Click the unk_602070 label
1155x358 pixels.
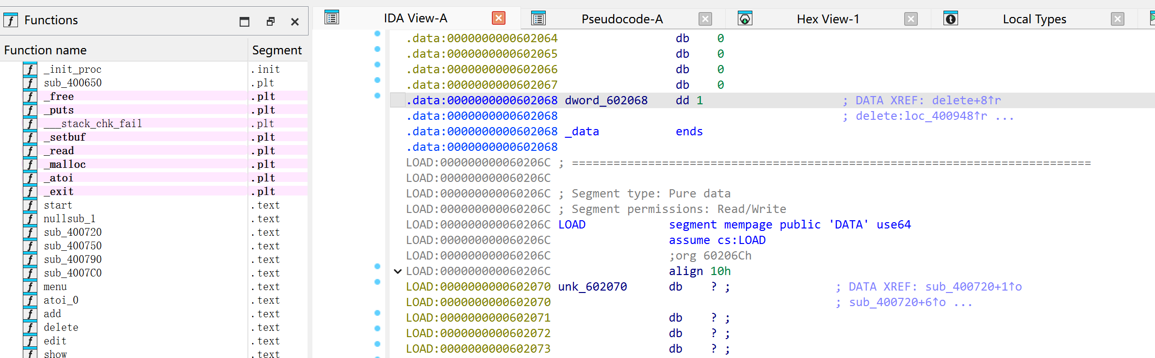pyautogui.click(x=592, y=287)
